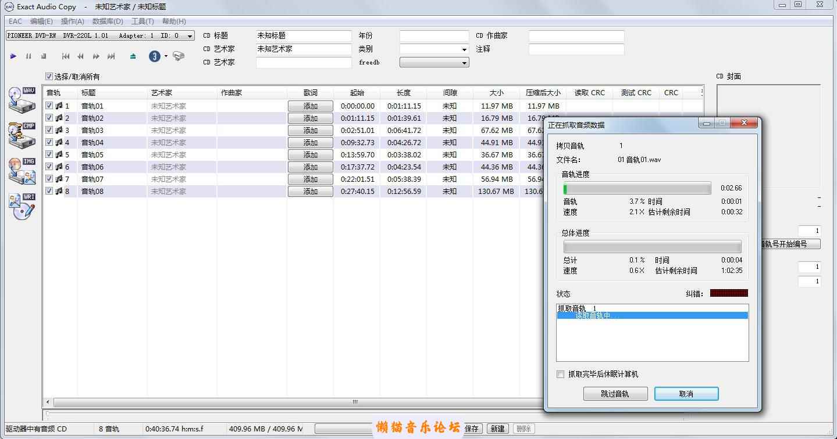
Task: Click 添加 lyrics button for 音轨05
Action: [311, 155]
